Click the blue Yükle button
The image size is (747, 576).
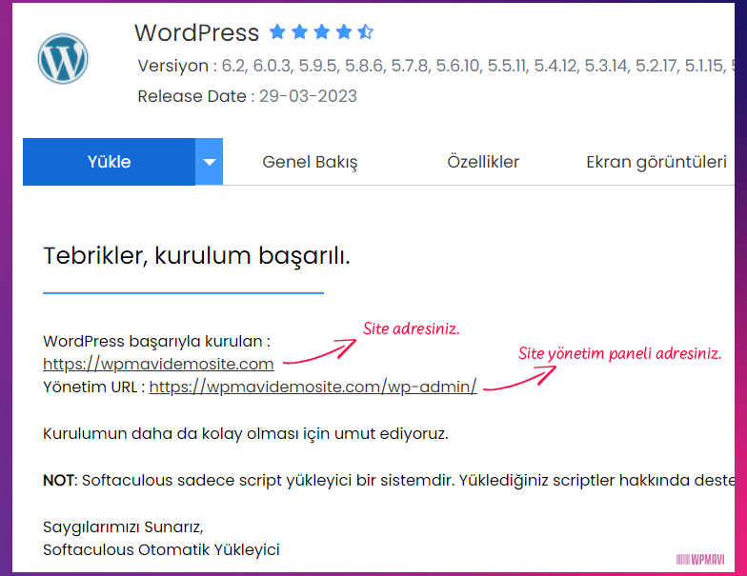coord(109,162)
